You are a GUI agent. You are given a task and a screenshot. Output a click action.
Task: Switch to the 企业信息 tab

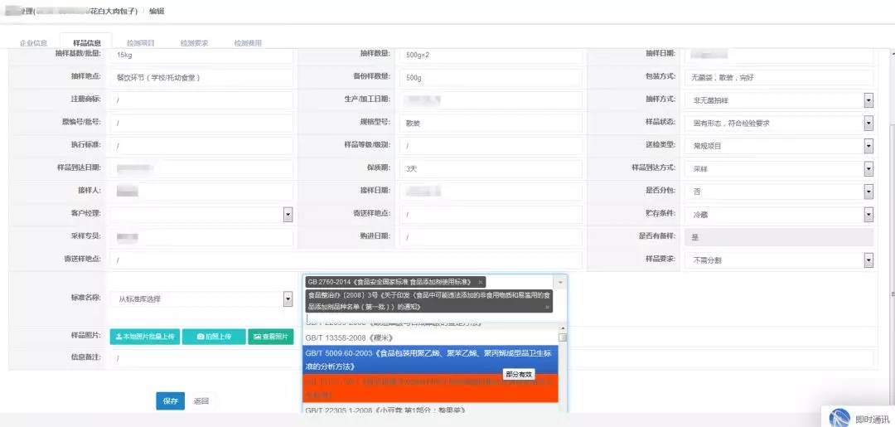point(33,43)
